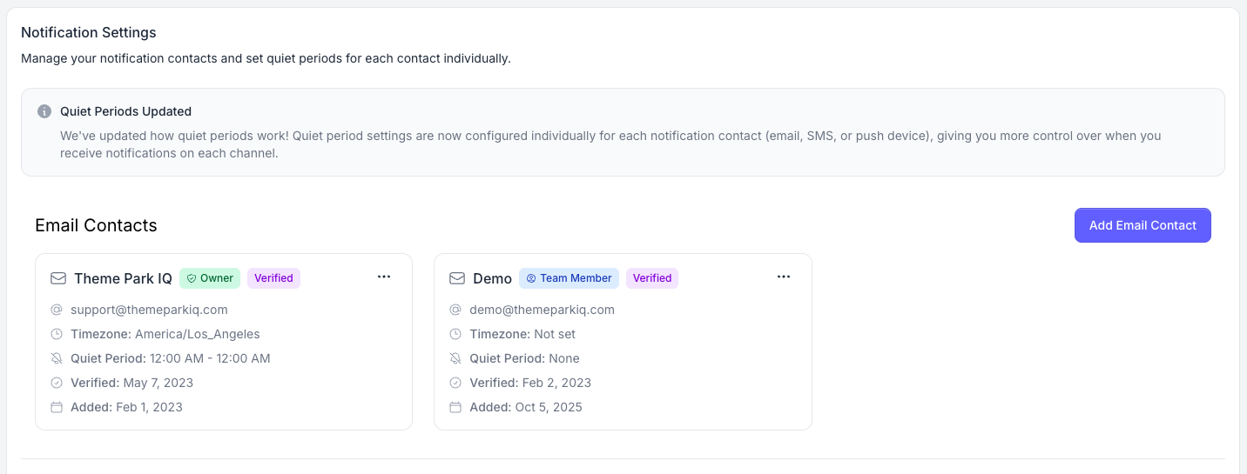Image resolution: width=1247 pixels, height=474 pixels.
Task: Open three-dot menu on Demo contact card
Action: tap(784, 277)
